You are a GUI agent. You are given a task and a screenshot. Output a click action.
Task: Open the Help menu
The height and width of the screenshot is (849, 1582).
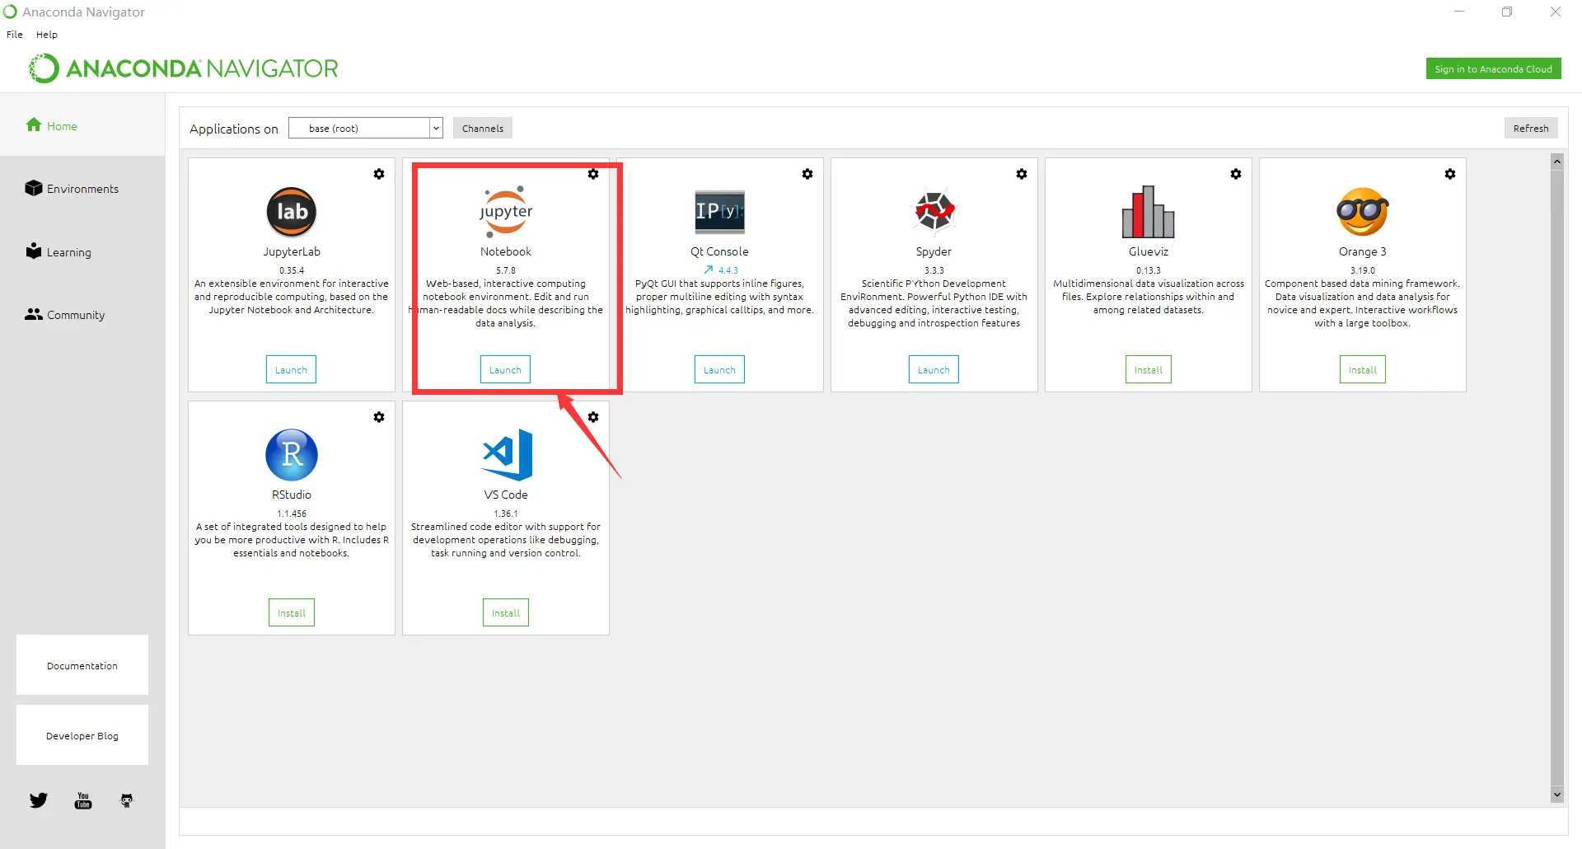click(x=47, y=35)
